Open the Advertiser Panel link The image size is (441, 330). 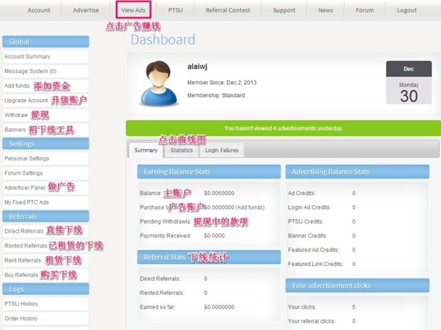pos(25,187)
